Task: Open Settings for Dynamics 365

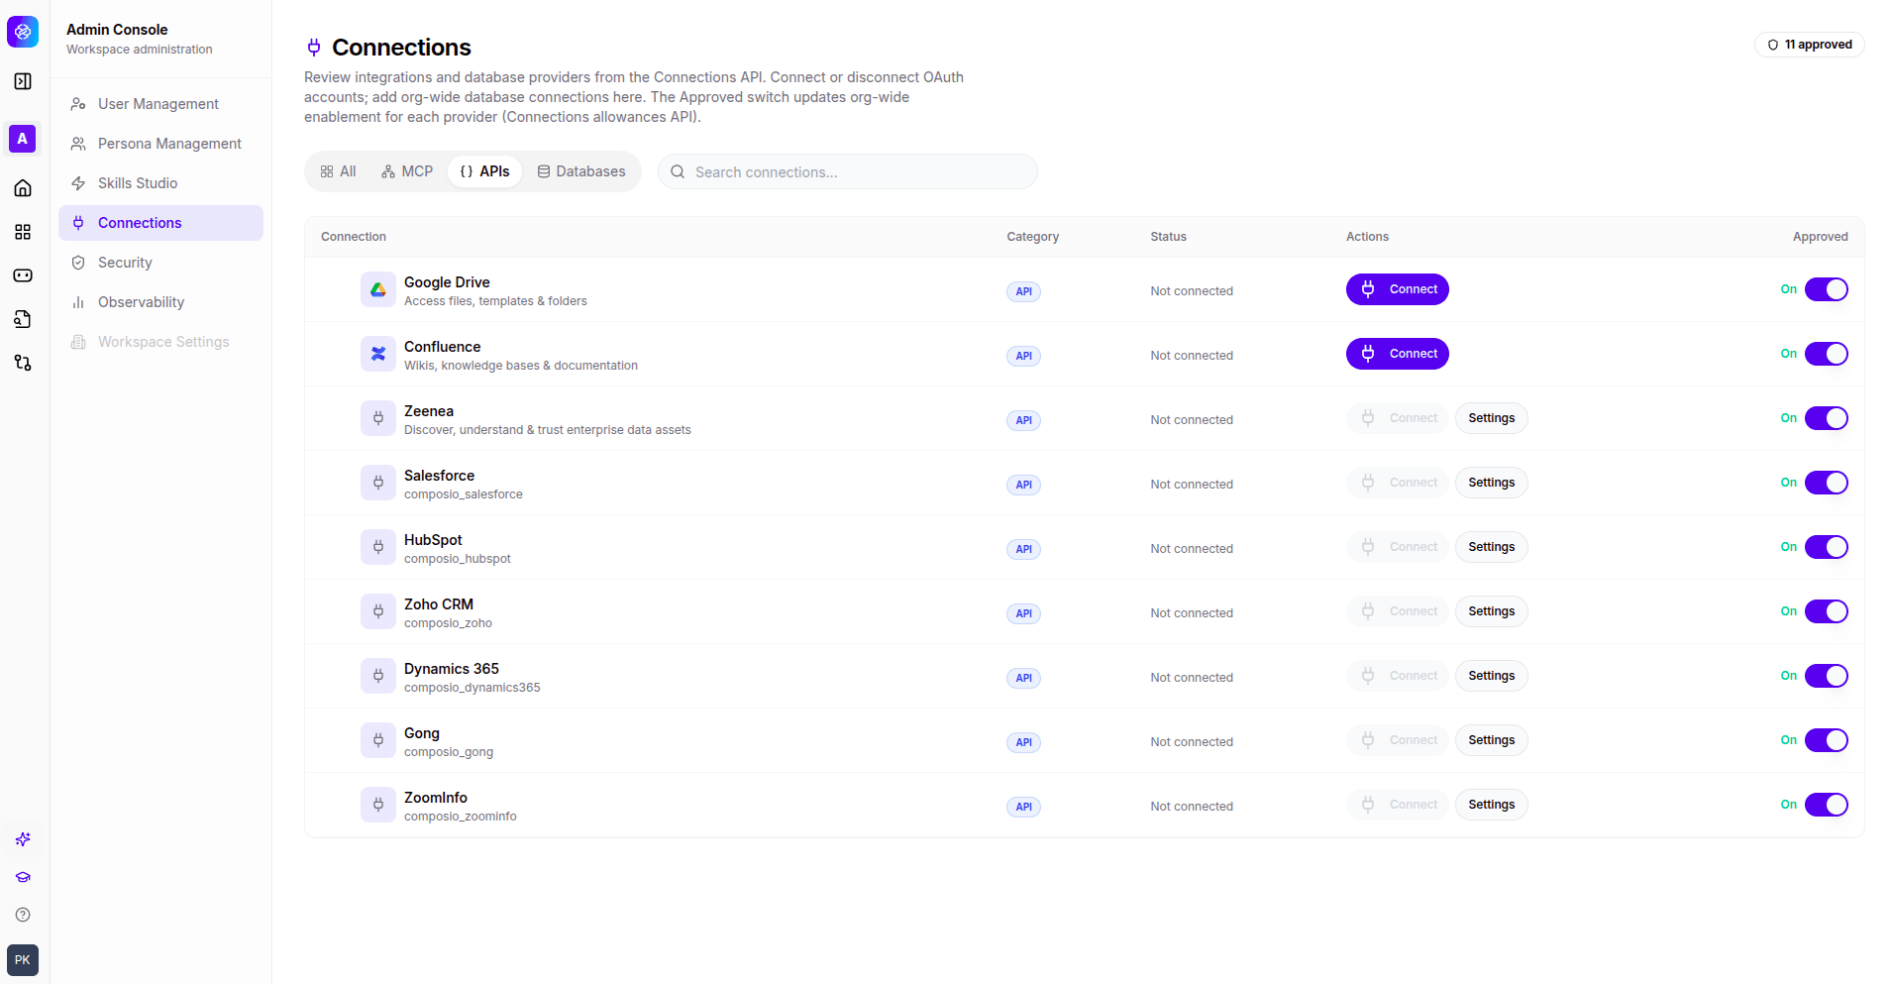Action: pos(1491,676)
